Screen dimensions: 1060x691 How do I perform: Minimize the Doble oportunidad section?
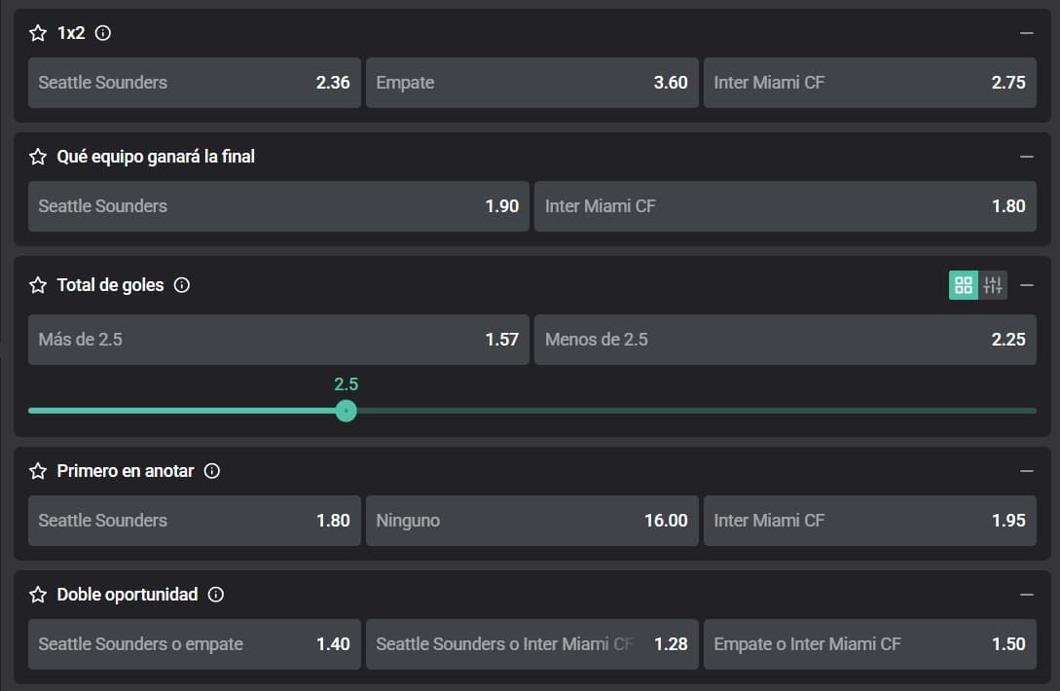coord(1026,595)
